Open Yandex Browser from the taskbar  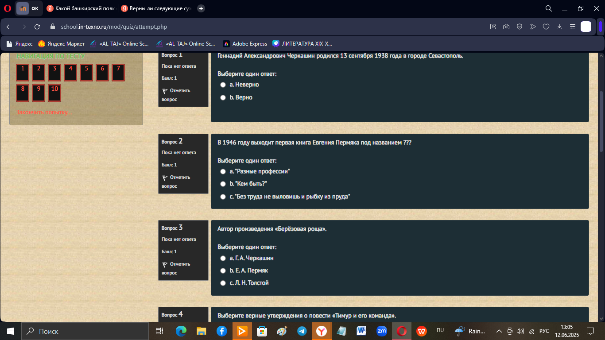click(322, 331)
